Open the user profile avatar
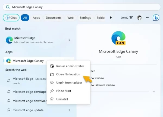 tap(139, 18)
